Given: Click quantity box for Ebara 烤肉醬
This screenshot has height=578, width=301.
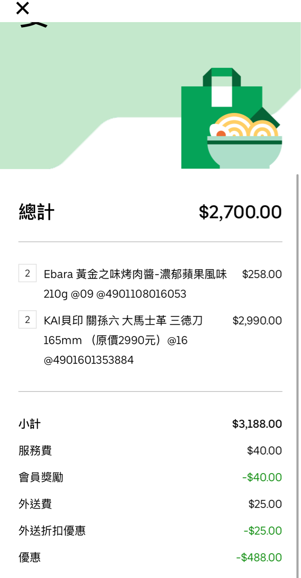Looking at the screenshot, I should 28,274.
